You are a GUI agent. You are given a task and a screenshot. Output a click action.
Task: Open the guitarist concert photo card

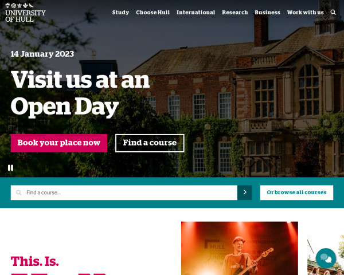(240, 248)
